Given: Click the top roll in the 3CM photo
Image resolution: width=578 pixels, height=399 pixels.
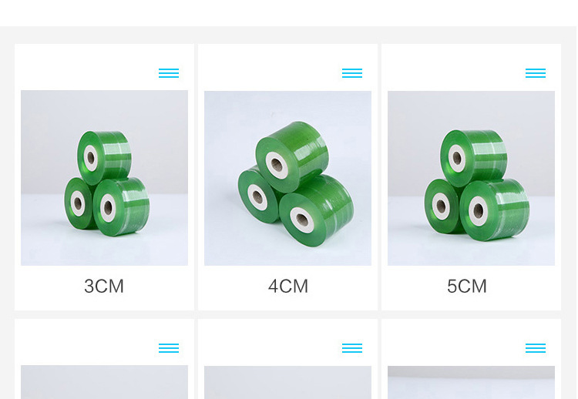Looking at the screenshot, I should tap(104, 158).
